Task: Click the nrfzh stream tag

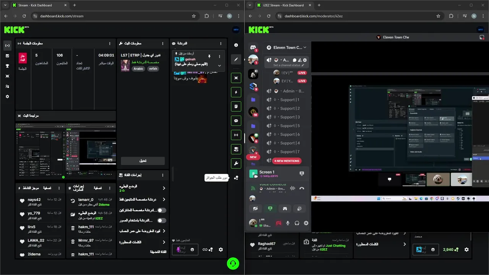Action: click(153, 69)
